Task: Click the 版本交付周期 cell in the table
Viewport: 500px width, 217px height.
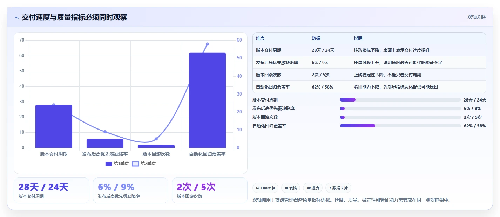Action: click(268, 50)
